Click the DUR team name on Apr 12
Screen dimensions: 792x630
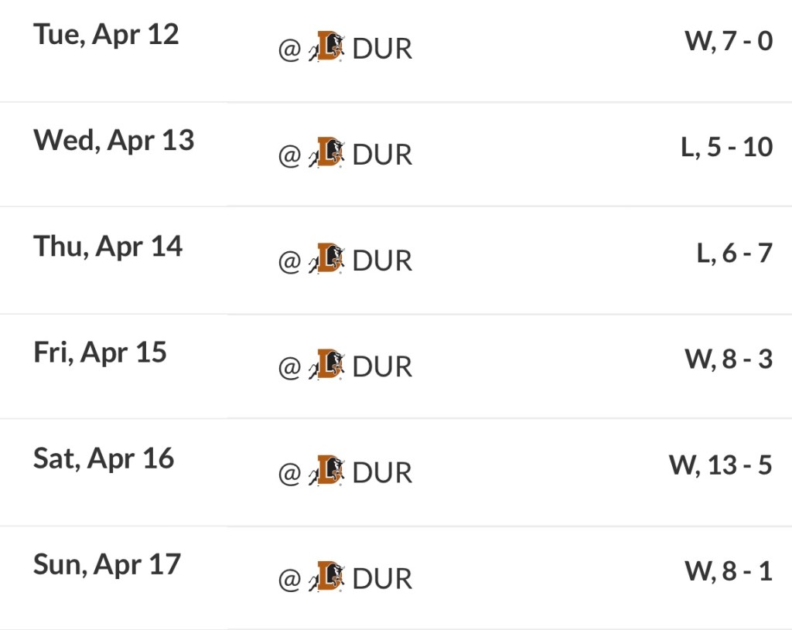pyautogui.click(x=382, y=49)
